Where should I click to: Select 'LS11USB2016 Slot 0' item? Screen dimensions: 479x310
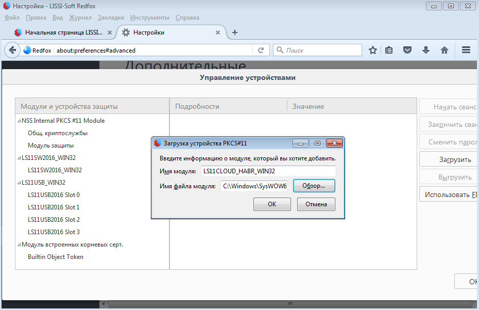54,195
